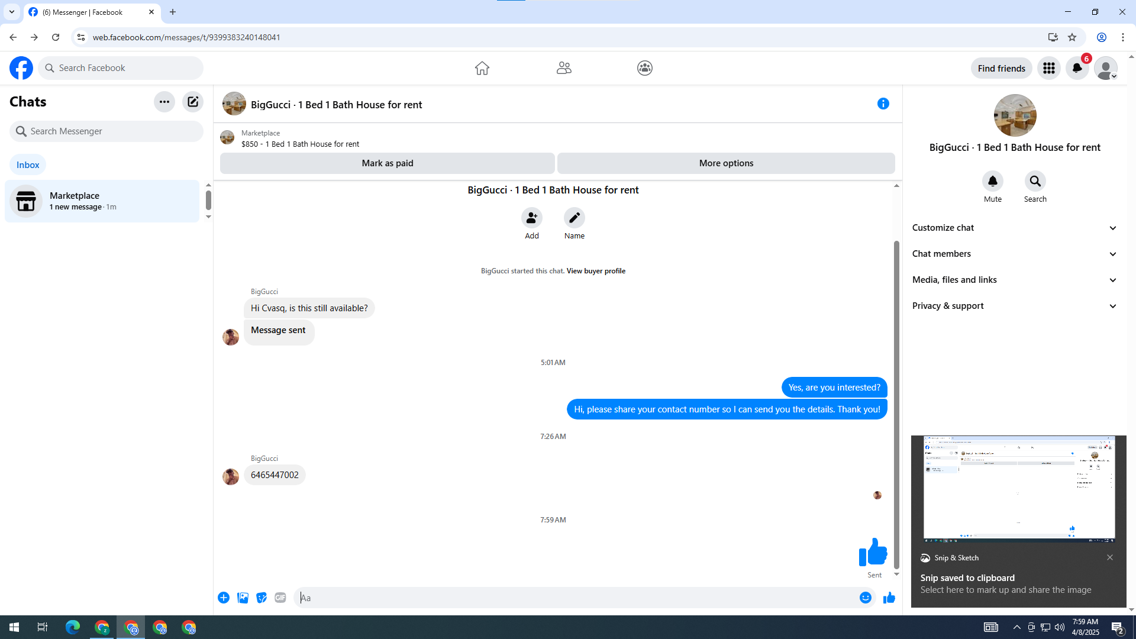Select the Inbox tab
The image size is (1136, 639).
[x=28, y=165]
